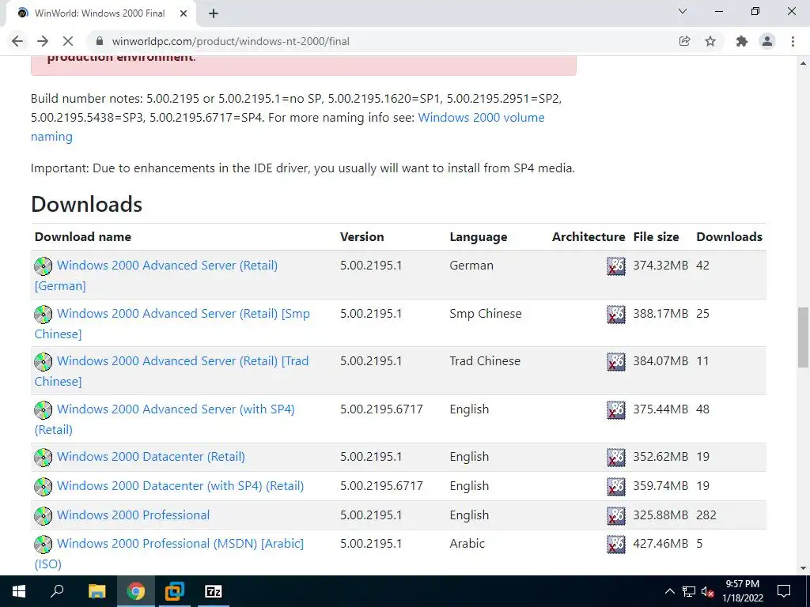Screen dimensions: 810x607
Task: Click the CD icon for Datacenter (Retail)
Action: 44,458
